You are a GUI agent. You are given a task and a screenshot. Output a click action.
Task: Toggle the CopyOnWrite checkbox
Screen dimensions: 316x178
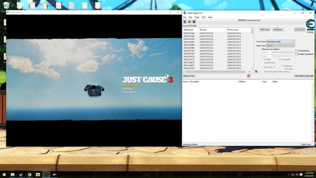(263, 63)
